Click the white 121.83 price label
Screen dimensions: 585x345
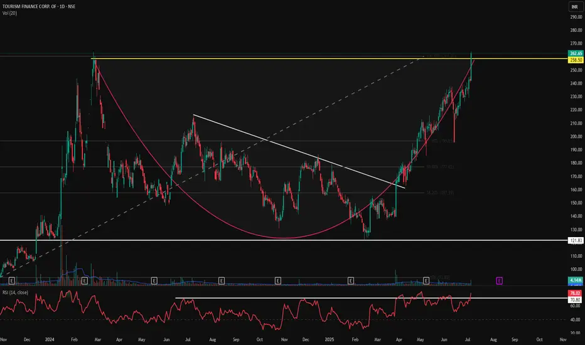tap(576, 241)
